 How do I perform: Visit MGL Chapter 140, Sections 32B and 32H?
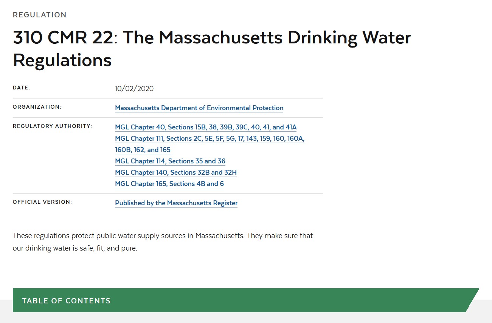(x=175, y=172)
